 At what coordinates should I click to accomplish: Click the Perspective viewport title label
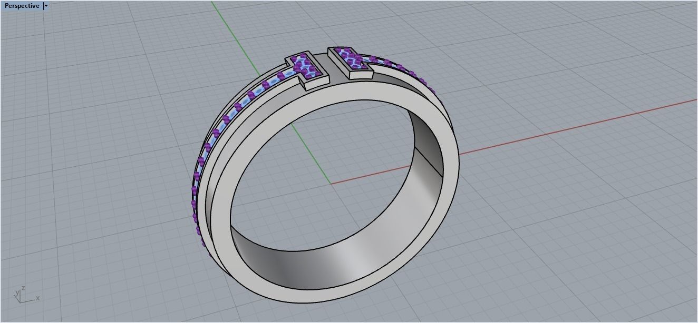[x=22, y=6]
